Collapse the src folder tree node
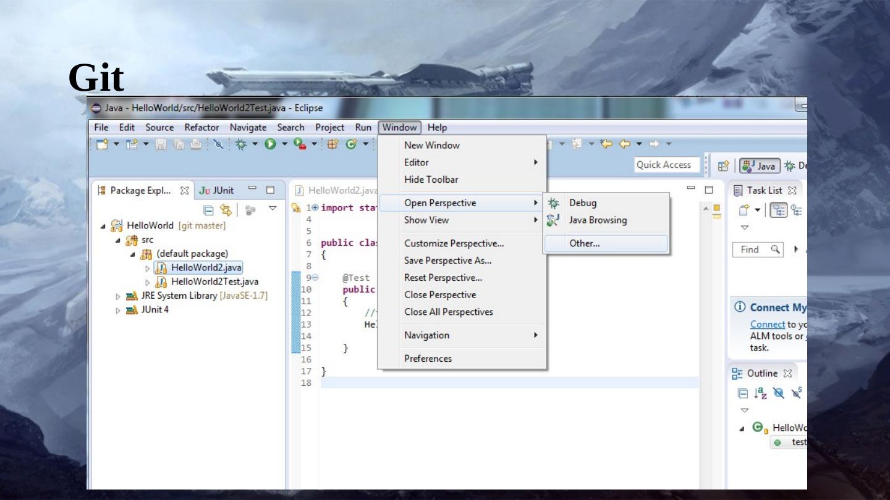 click(118, 240)
